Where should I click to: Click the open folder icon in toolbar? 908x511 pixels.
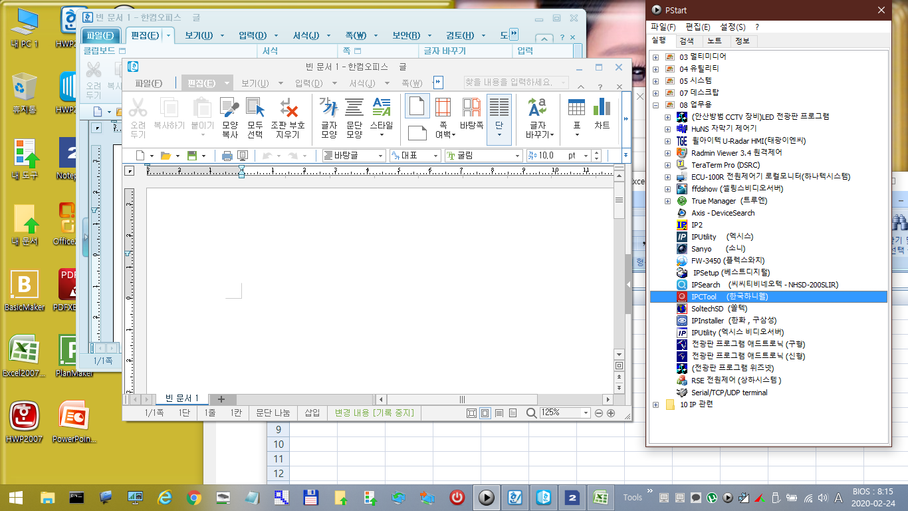(166, 156)
